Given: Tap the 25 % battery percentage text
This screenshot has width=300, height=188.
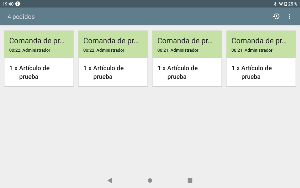Looking at the screenshot, I should (x=292, y=4).
